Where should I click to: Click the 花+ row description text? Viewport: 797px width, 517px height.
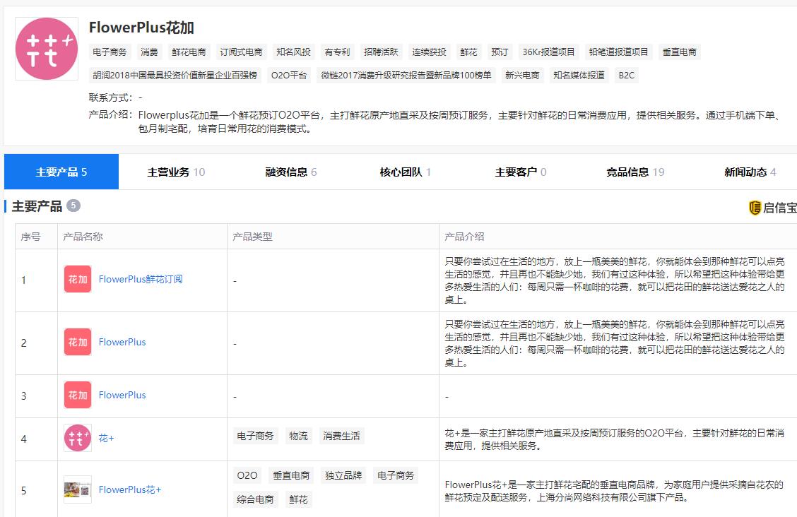point(614,439)
